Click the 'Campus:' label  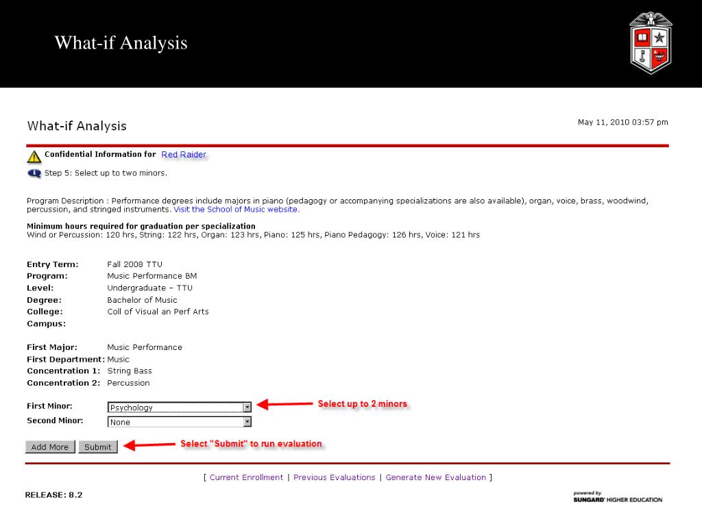click(x=46, y=324)
